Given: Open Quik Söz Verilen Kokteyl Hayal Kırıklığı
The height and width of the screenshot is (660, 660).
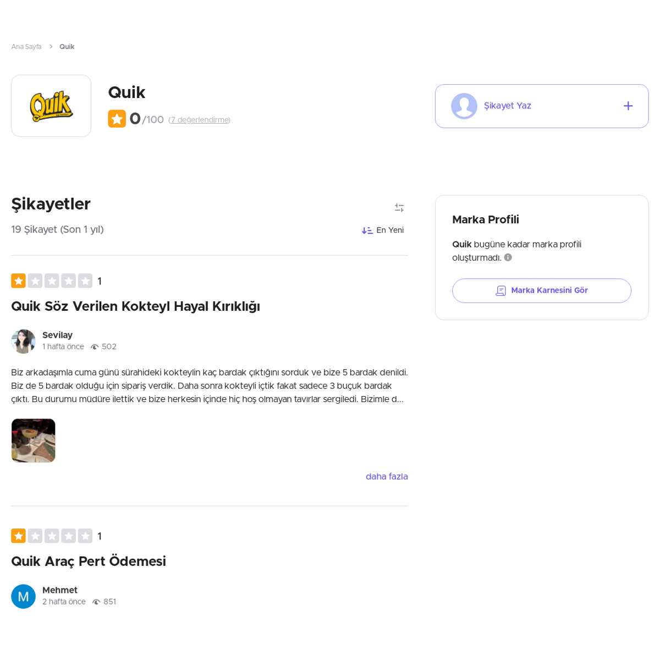Looking at the screenshot, I should [136, 307].
